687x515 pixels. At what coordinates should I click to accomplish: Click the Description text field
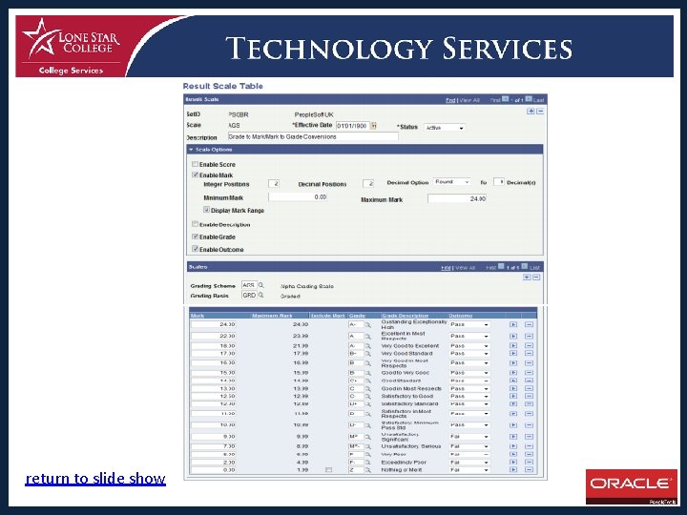tap(313, 136)
